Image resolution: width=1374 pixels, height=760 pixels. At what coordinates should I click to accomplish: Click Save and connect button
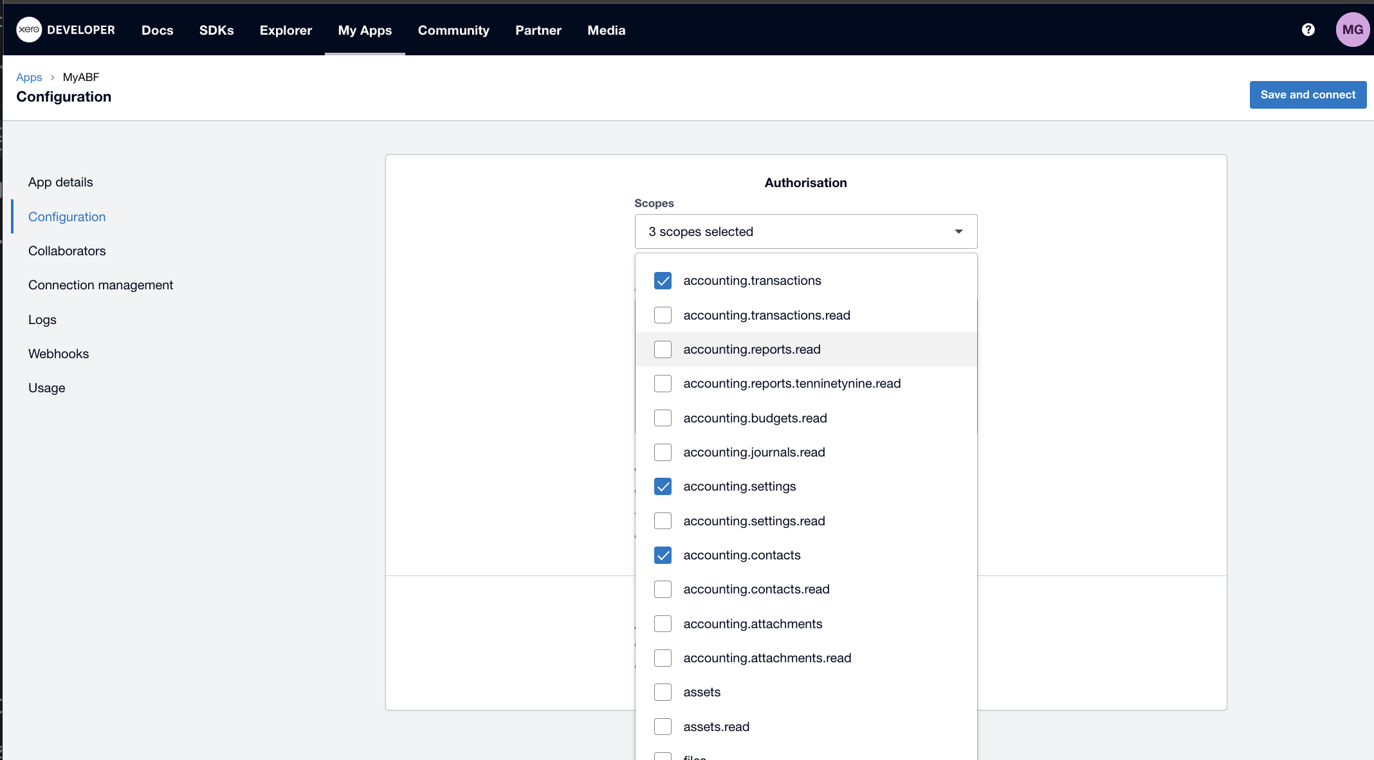pos(1307,95)
